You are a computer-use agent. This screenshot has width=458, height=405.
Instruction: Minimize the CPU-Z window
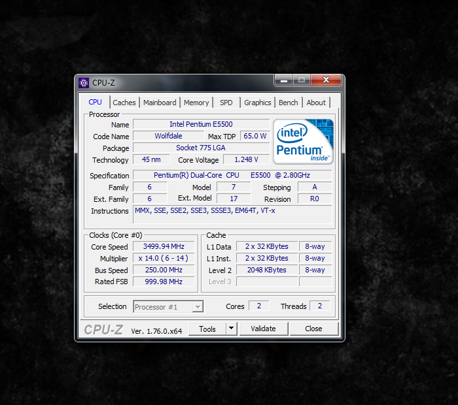[283, 81]
